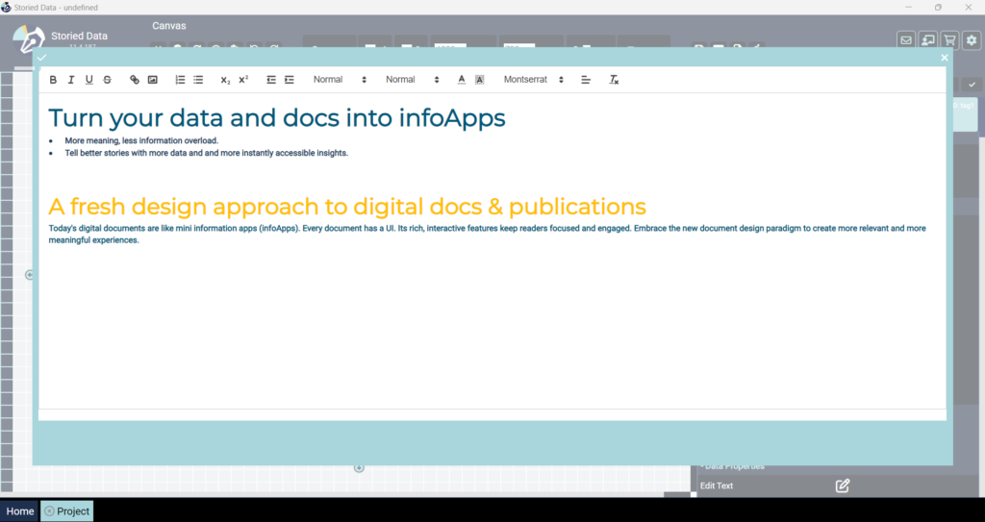Image resolution: width=985 pixels, height=522 pixels.
Task: Increase indent of the paragraph
Action: pos(290,80)
